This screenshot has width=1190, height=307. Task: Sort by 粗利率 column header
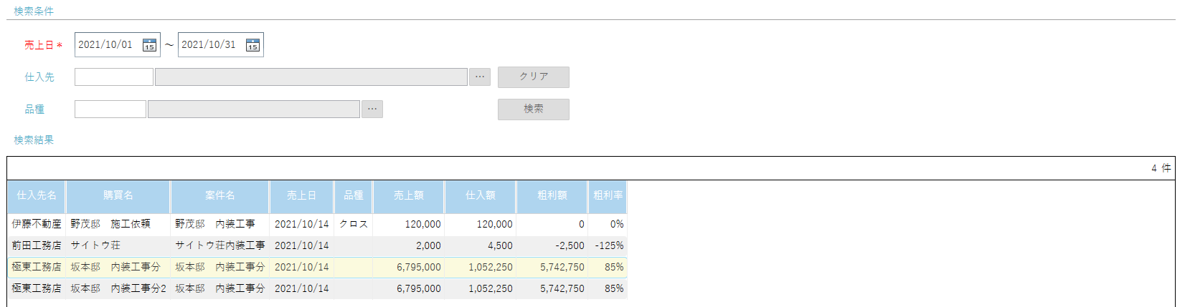(608, 195)
